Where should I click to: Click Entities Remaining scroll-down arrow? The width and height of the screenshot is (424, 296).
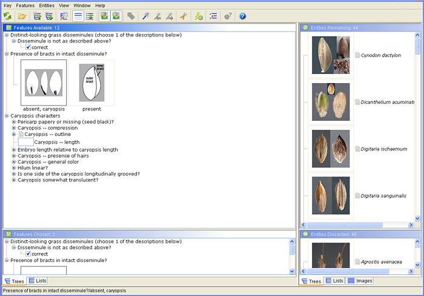coord(417,218)
